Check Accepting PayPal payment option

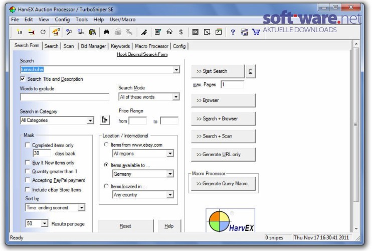click(28, 180)
